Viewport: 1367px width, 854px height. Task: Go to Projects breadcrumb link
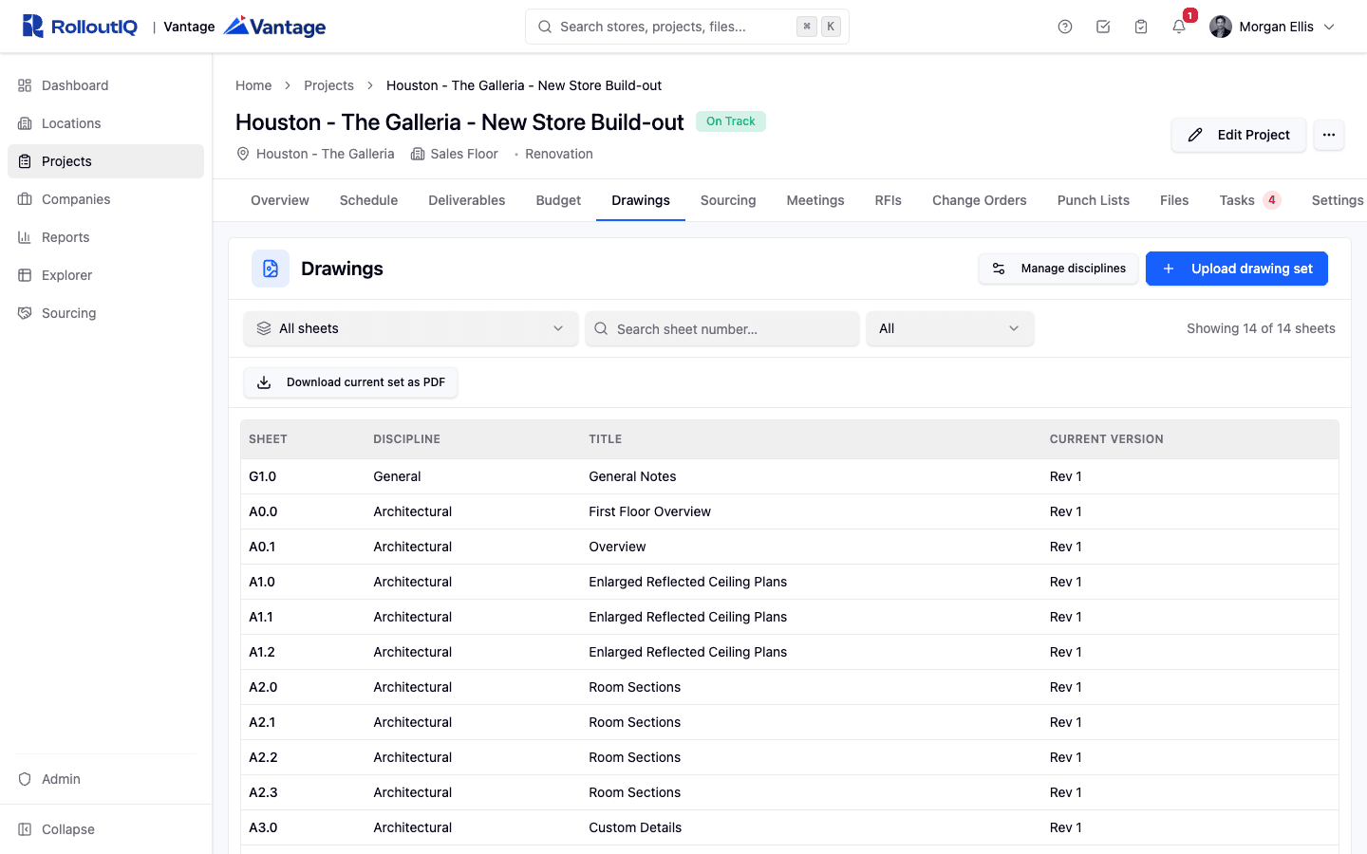tap(328, 85)
